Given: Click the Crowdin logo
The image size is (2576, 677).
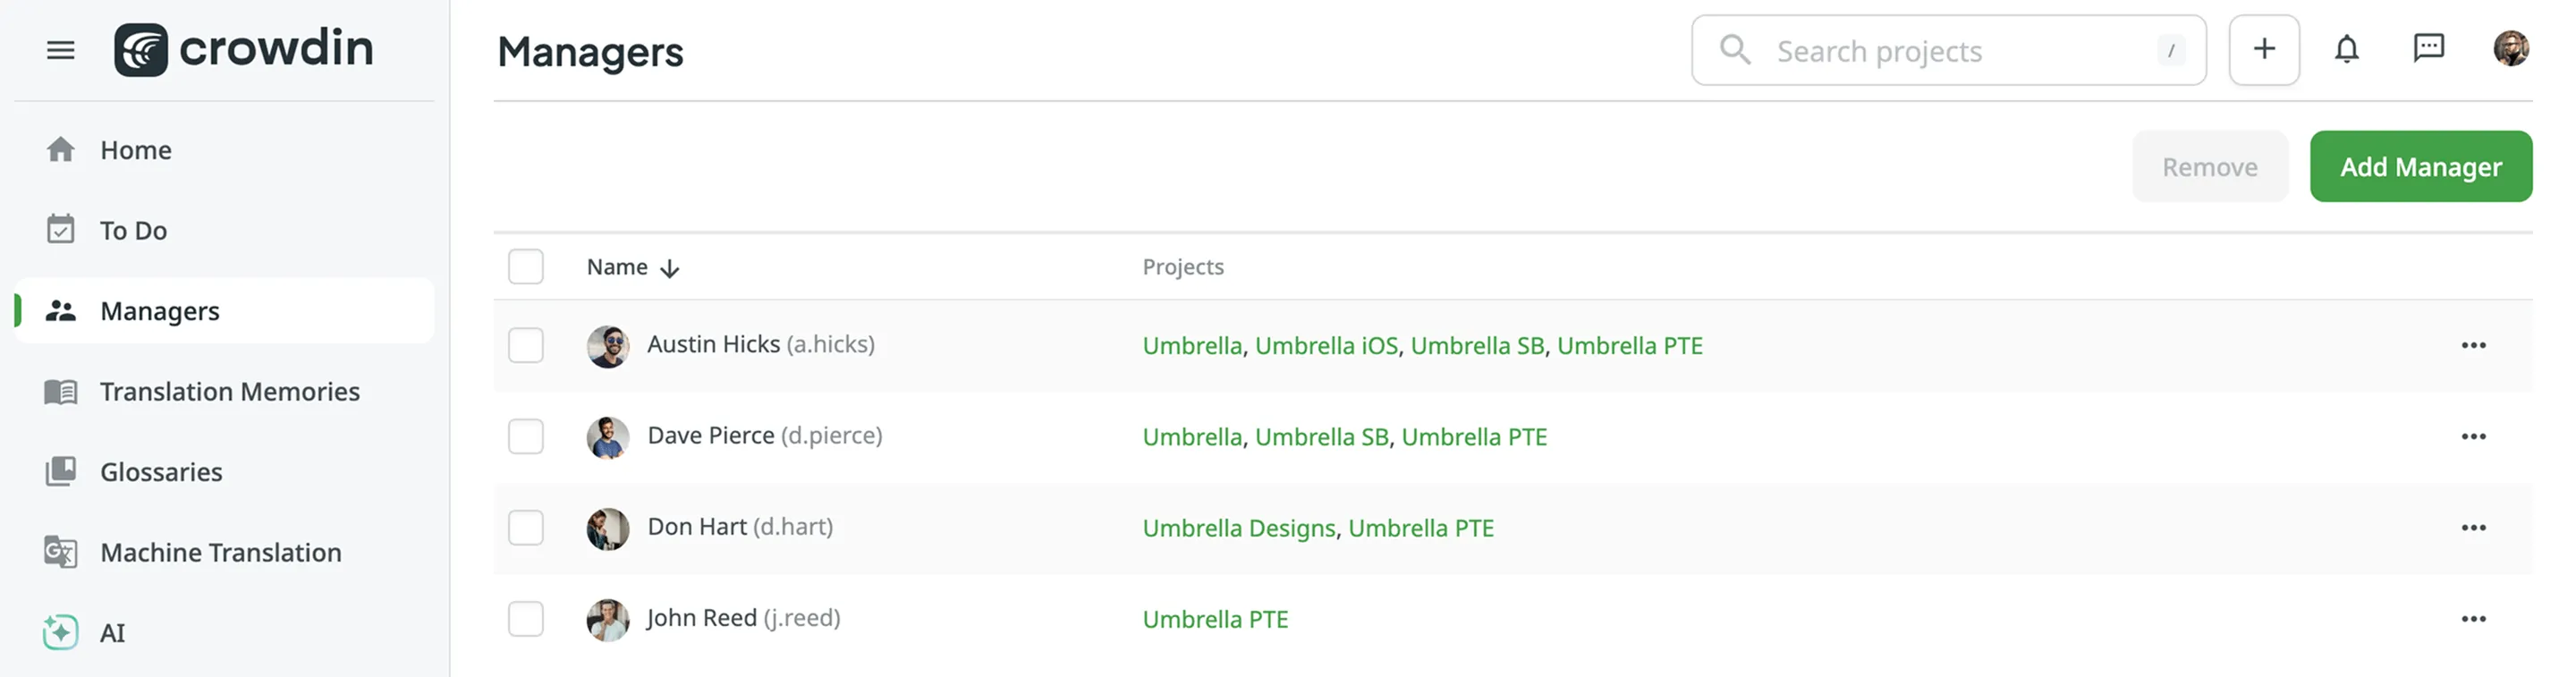Looking at the screenshot, I should click(x=243, y=50).
